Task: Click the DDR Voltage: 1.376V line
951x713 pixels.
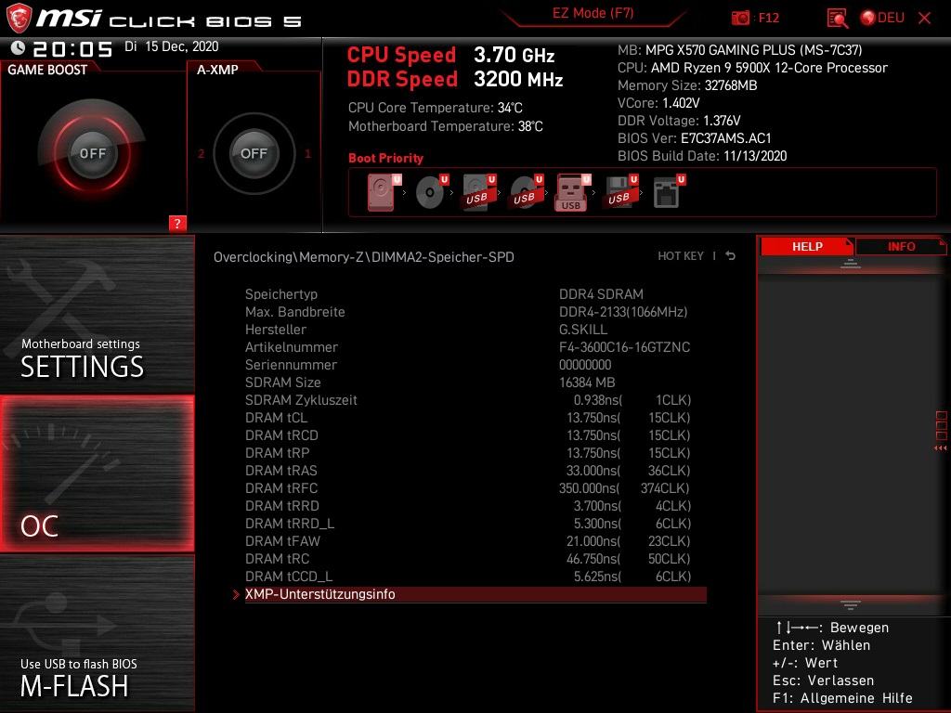Action: pos(679,121)
